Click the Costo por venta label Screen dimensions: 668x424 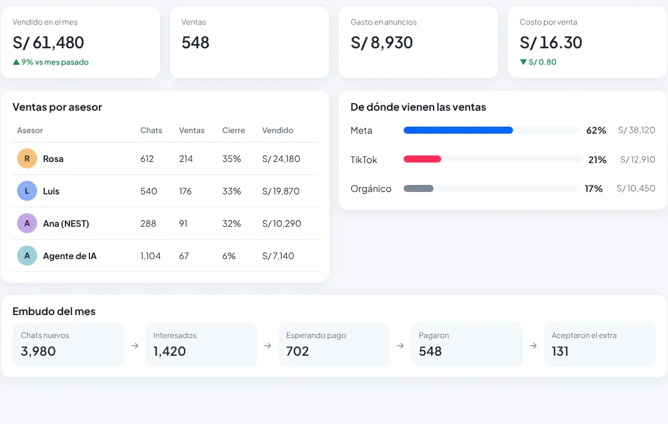[x=548, y=22]
